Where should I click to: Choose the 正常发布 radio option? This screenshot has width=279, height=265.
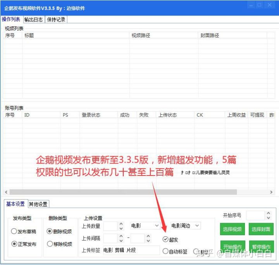(x=24, y=244)
